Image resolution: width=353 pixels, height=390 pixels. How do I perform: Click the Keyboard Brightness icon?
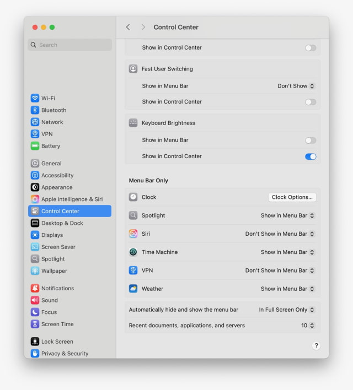click(x=133, y=123)
